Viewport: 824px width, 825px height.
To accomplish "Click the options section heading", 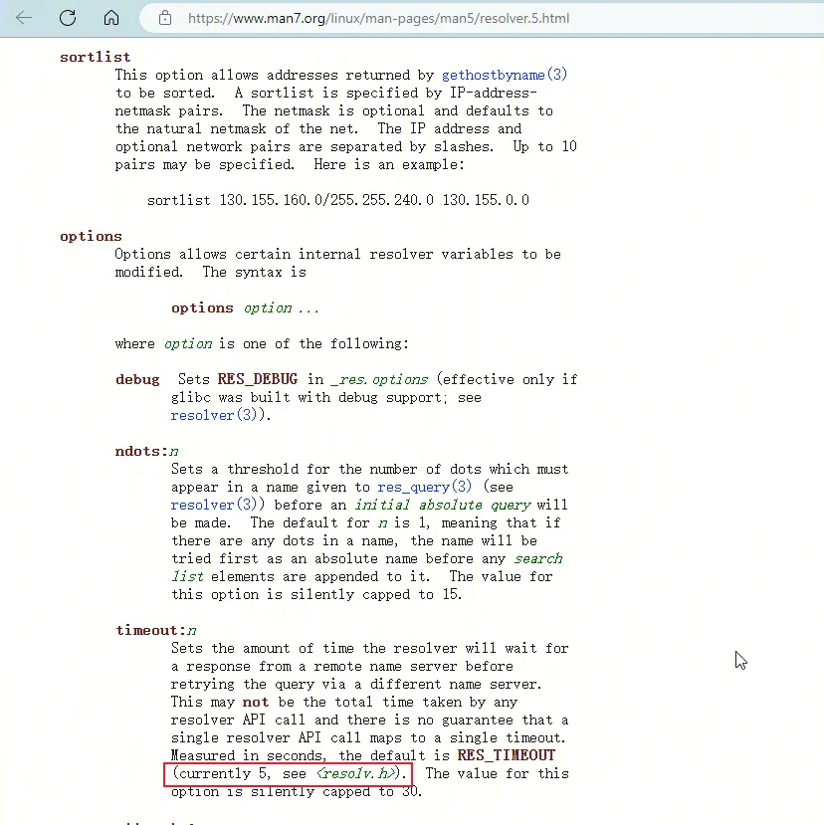I will coord(91,236).
